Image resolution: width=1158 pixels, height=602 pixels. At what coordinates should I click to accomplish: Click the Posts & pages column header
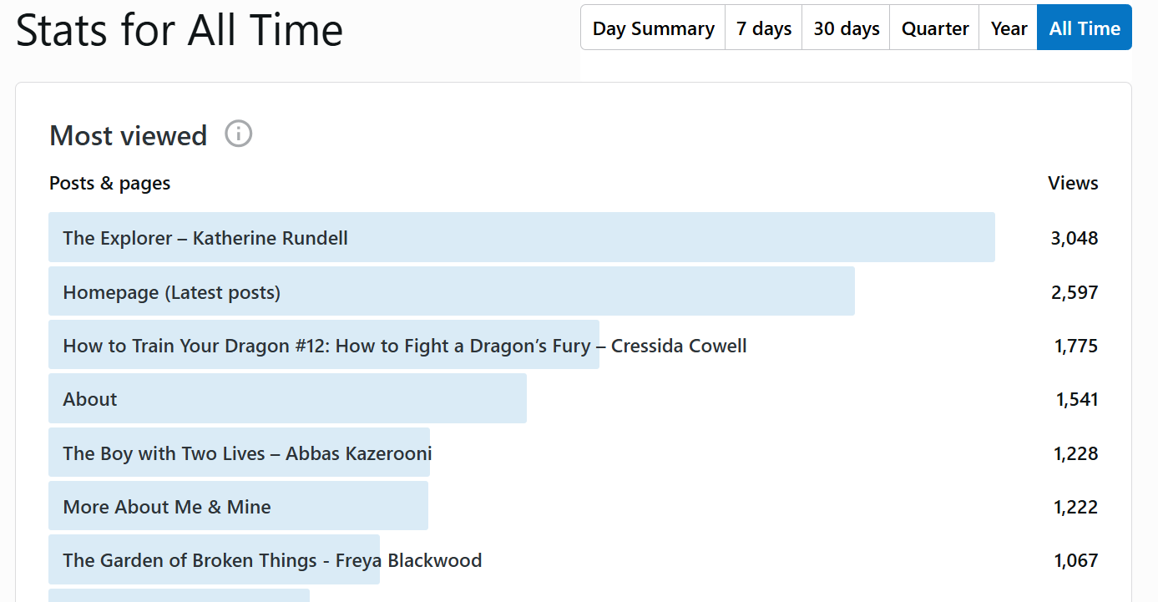pos(110,183)
